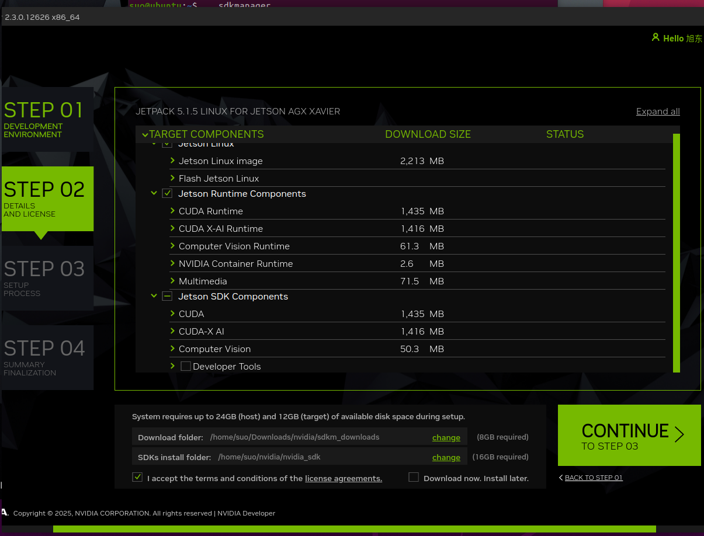Viewport: 704px width, 536px height.
Task: Click the 2.6 MB size value
Action: (422, 263)
